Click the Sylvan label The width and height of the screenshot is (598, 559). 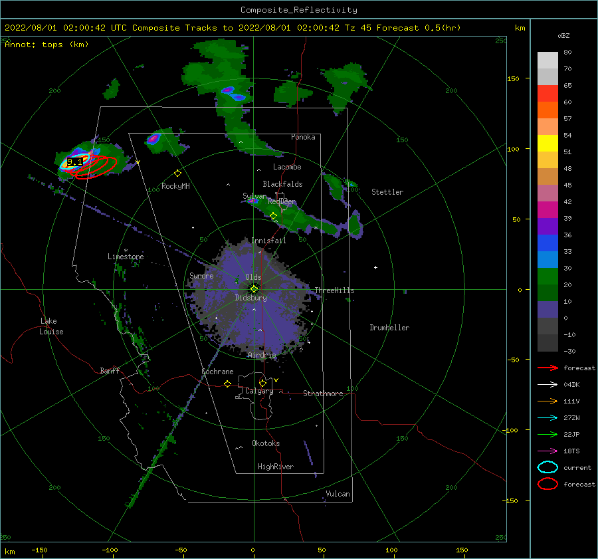click(x=254, y=196)
